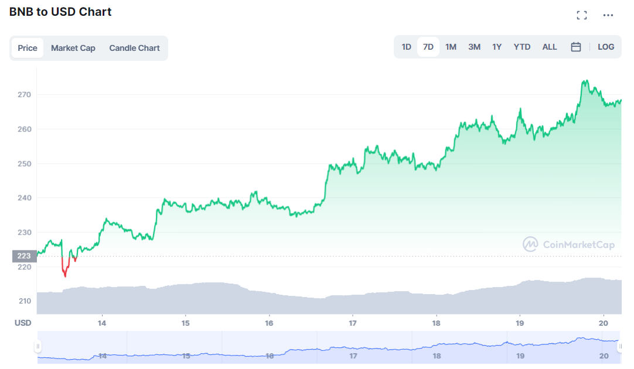This screenshot has height=369, width=634.
Task: Select the 1D time range
Action: tap(407, 47)
